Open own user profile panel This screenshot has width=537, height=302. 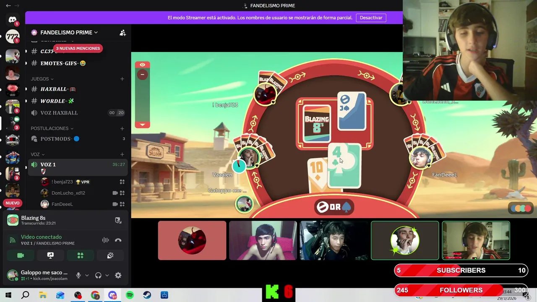pyautogui.click(x=38, y=276)
